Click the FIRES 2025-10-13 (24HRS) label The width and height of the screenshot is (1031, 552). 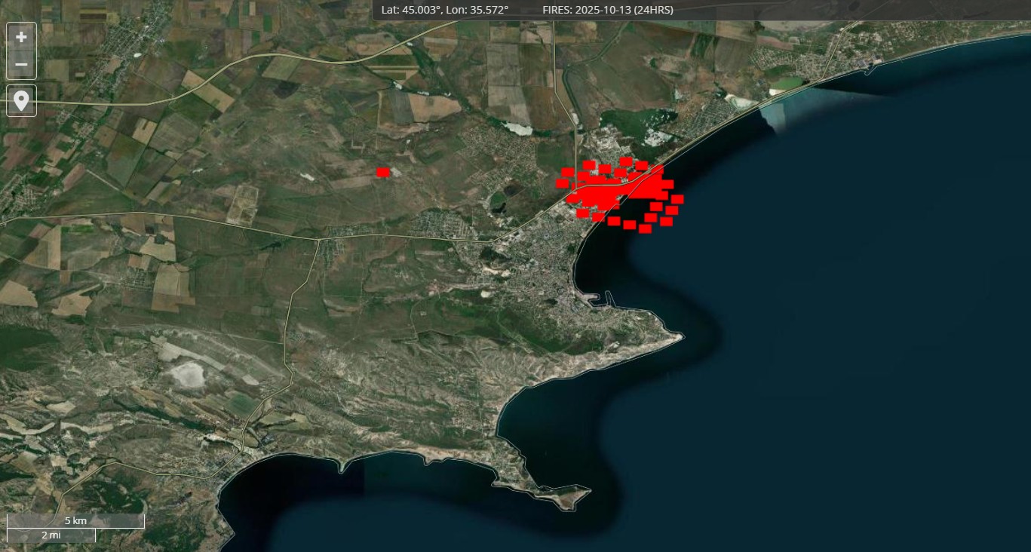[608, 10]
